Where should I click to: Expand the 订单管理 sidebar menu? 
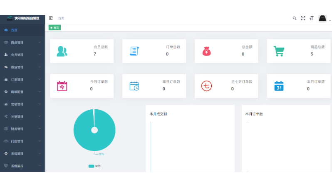[22, 79]
